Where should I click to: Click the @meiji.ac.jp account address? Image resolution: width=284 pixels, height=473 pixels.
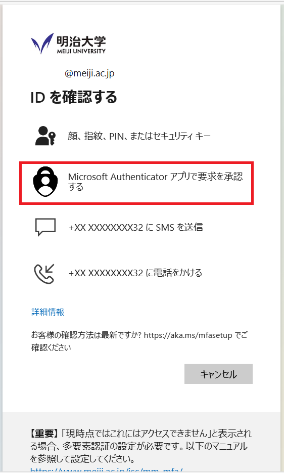coord(89,73)
